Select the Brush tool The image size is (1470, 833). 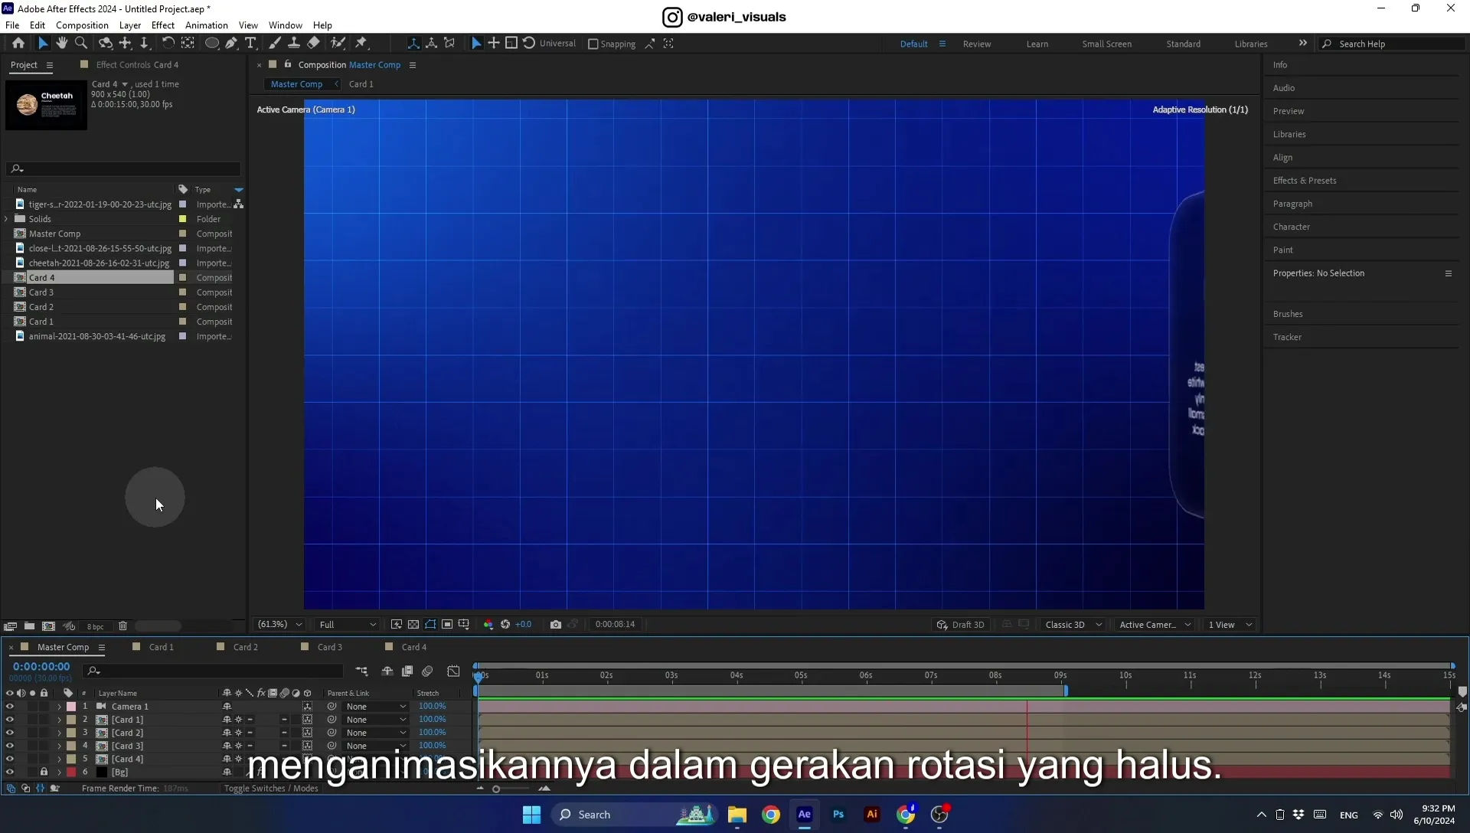coord(274,44)
